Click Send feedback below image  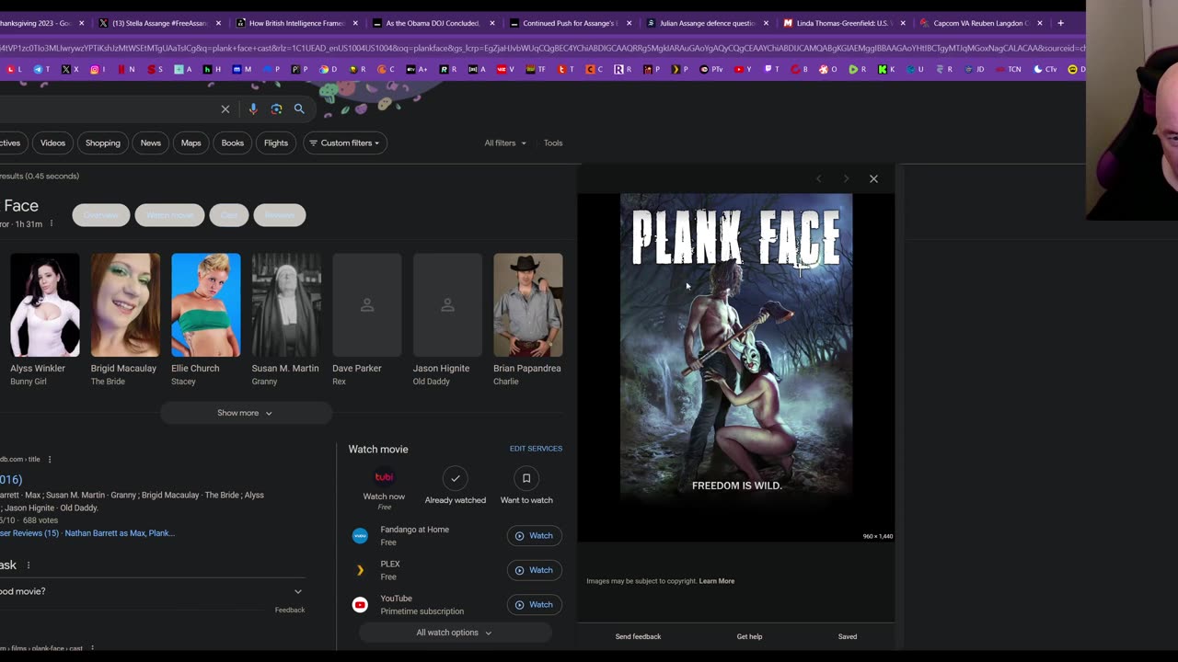[638, 636]
